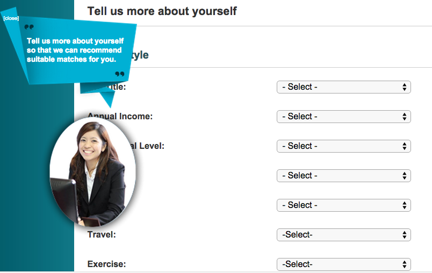Choose a Travel option from dropdown
432x273 pixels.
pos(343,235)
